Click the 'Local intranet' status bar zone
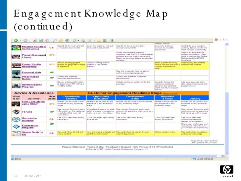 [203, 159]
